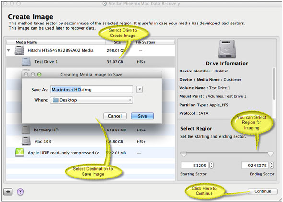
Task: Click the green zoom button of save dialog
Action: pyautogui.click(x=39, y=74)
